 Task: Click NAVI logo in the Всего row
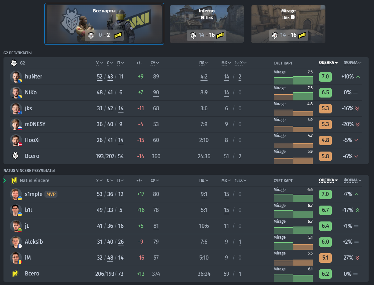[x=16, y=273]
